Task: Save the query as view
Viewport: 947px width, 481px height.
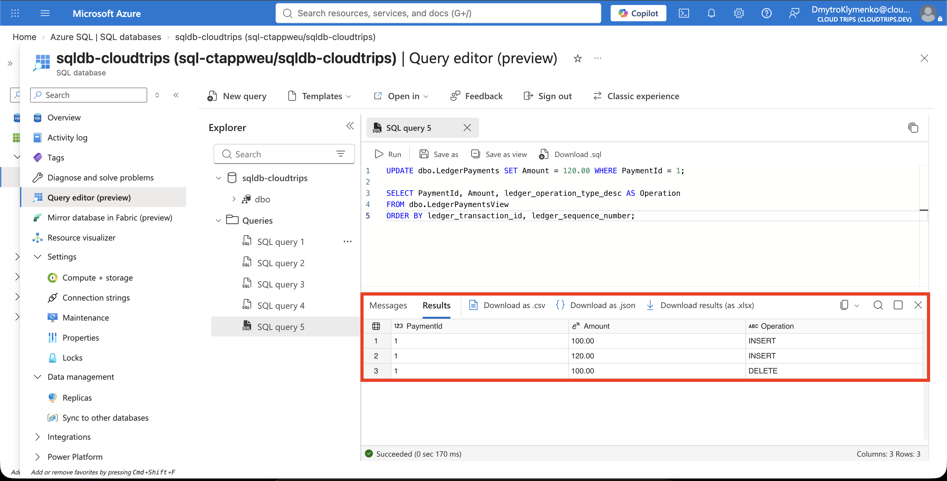Action: (x=499, y=154)
